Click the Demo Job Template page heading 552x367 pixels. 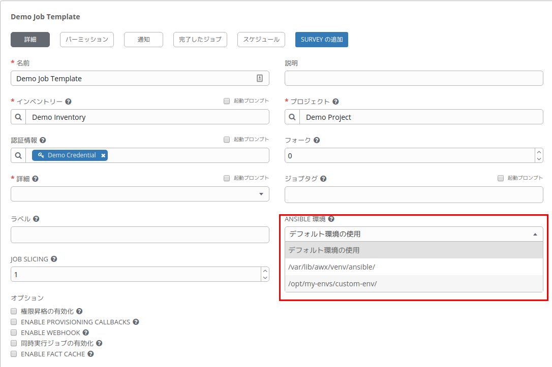pos(45,17)
